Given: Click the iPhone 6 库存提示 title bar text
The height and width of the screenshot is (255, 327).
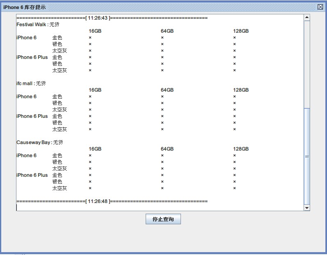Looking at the screenshot, I should point(24,7).
